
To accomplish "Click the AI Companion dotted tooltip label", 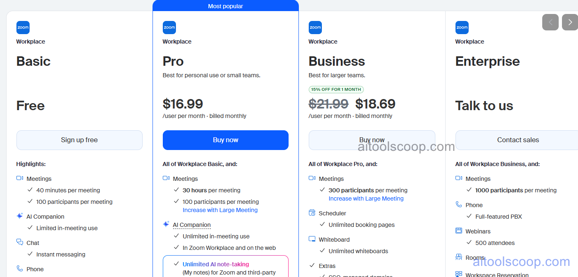I will 192,224.
